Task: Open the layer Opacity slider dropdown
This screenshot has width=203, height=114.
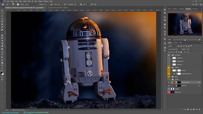Action: pos(191,49)
